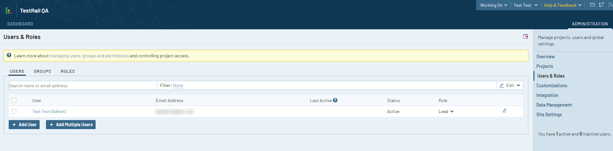Click the TestRail QA title
The width and height of the screenshot is (613, 151).
tap(34, 11)
